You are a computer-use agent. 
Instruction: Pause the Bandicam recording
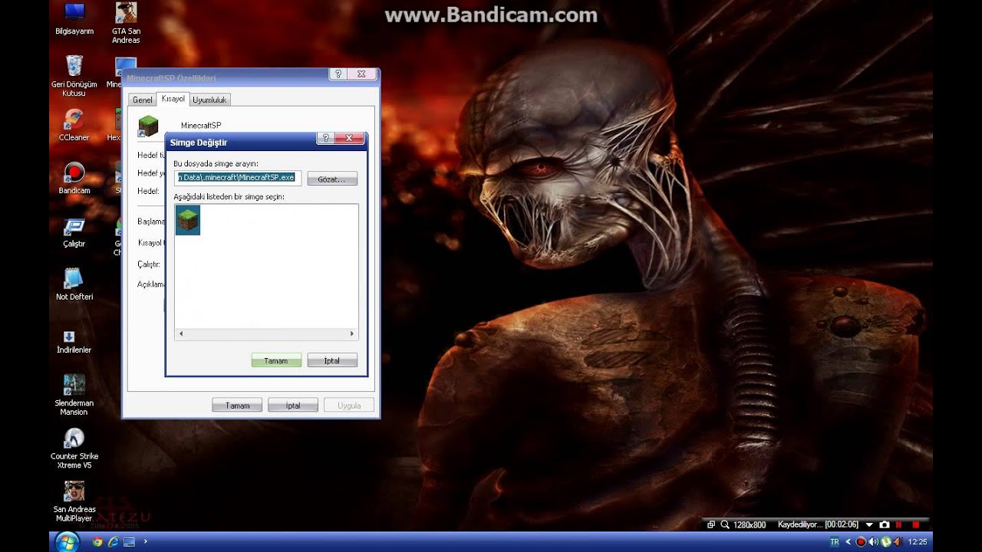[x=900, y=525]
